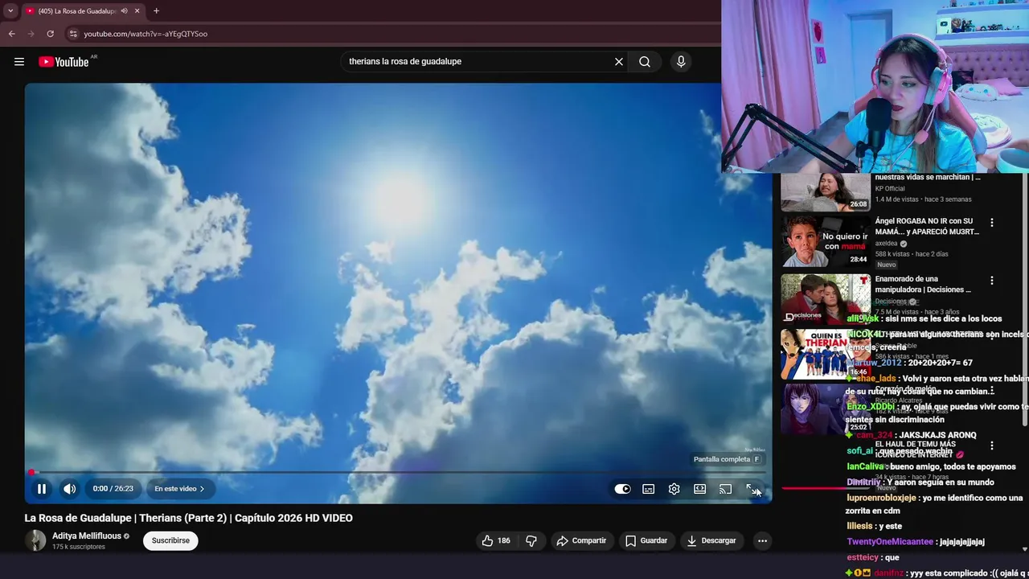Go back in the browser
The width and height of the screenshot is (1029, 579).
click(x=12, y=34)
